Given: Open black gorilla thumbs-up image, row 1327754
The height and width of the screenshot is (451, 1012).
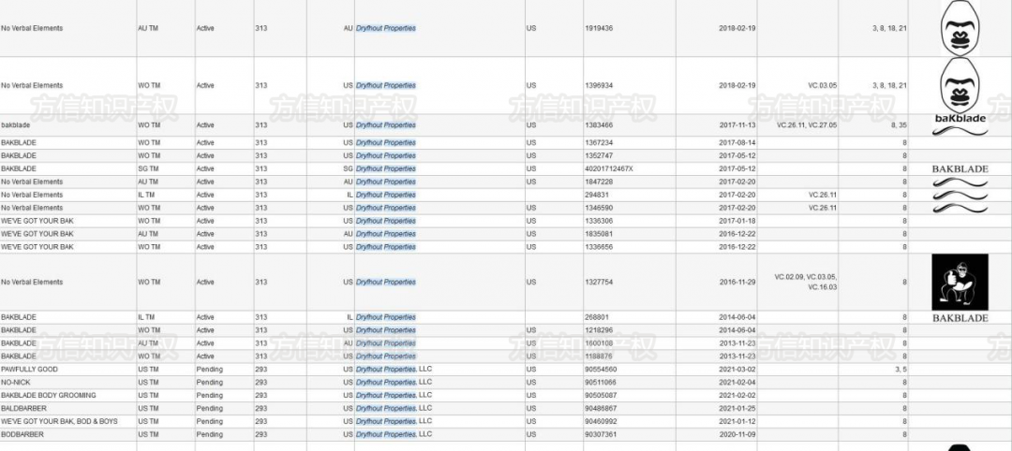Looking at the screenshot, I should point(960,282).
